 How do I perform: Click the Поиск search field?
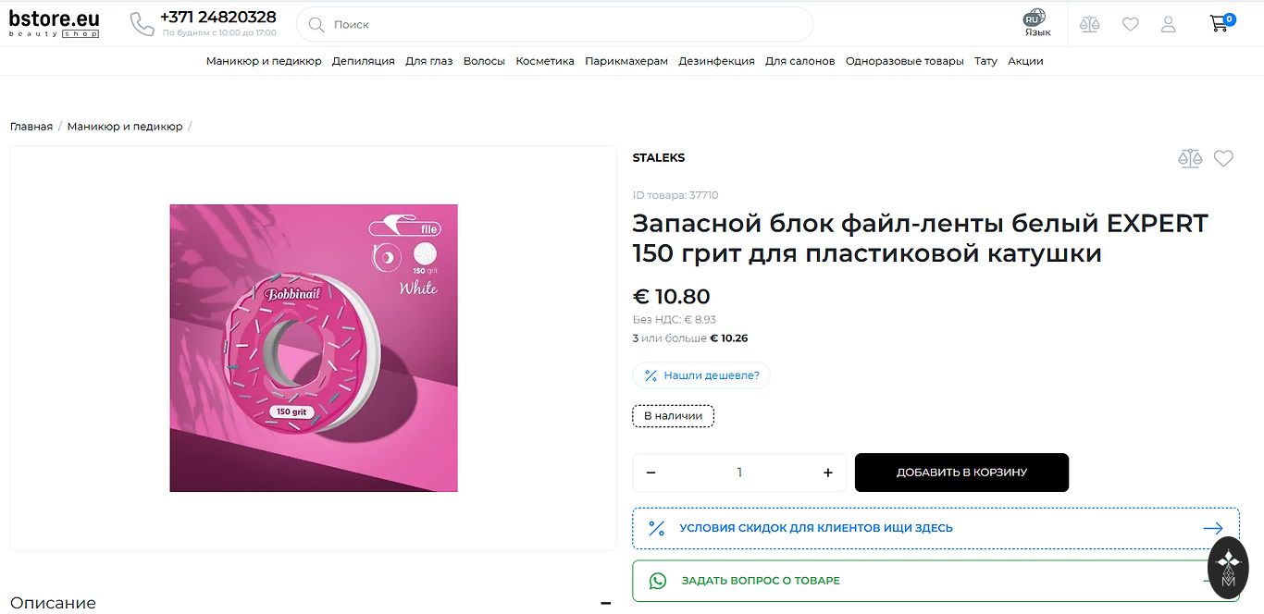(555, 25)
